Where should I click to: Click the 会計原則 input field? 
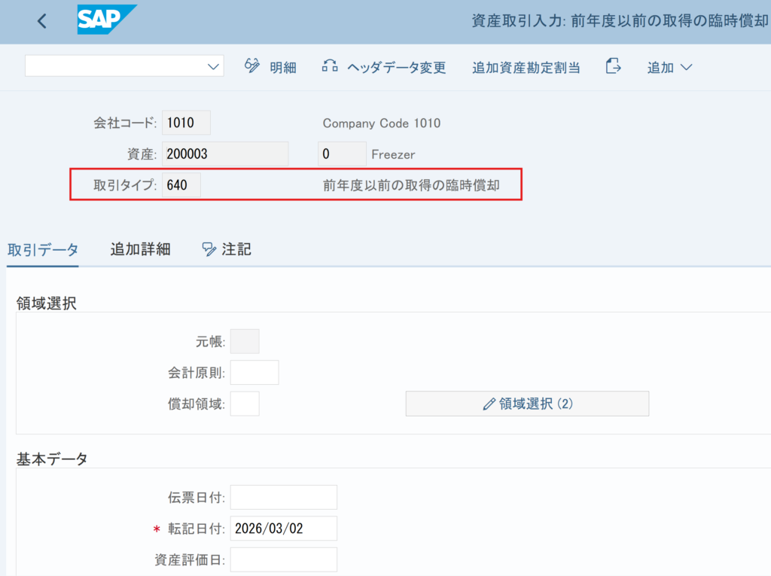254,372
